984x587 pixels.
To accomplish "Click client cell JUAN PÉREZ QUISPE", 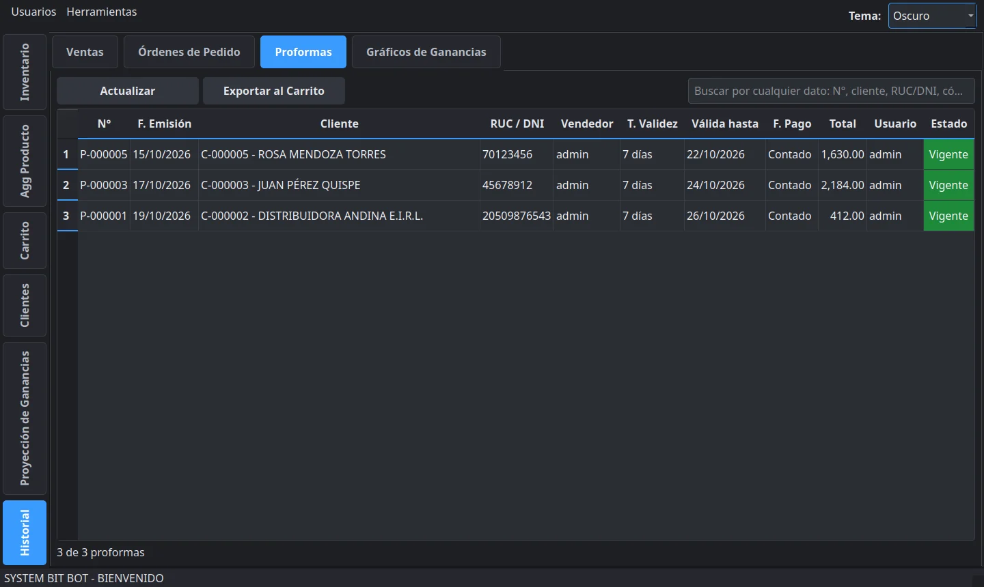I will pyautogui.click(x=340, y=185).
